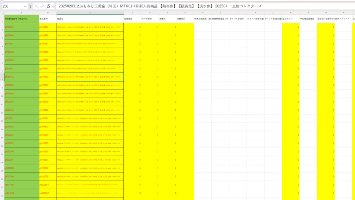The image size is (355, 200).
Task: Click cell gf002494 in column B
Action: (x=48, y=93)
